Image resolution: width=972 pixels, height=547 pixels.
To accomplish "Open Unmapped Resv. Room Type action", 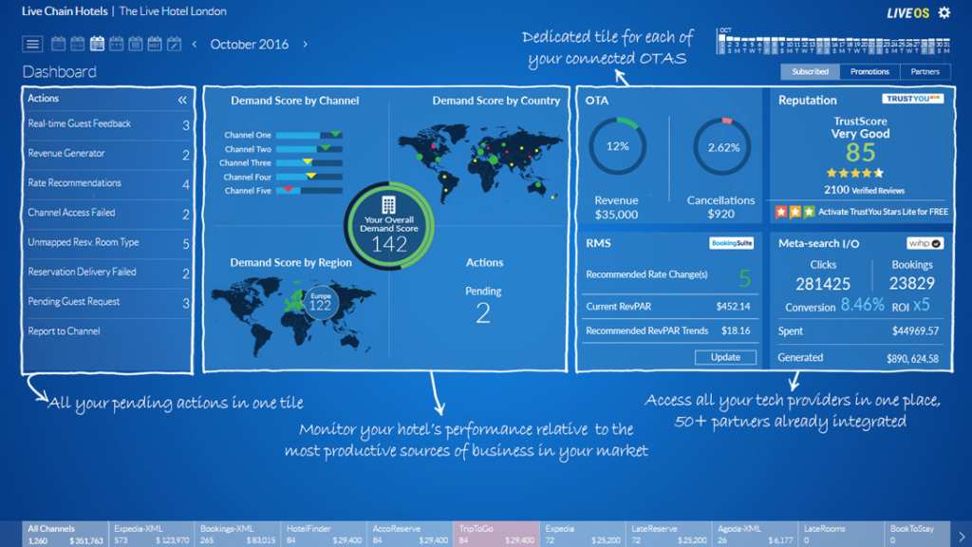I will pyautogui.click(x=108, y=244).
